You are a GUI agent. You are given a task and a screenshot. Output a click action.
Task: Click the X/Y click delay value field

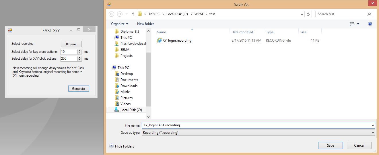(x=69, y=59)
